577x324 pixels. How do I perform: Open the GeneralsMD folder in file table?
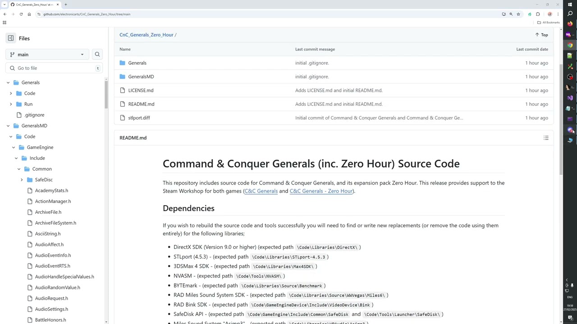[x=141, y=76]
